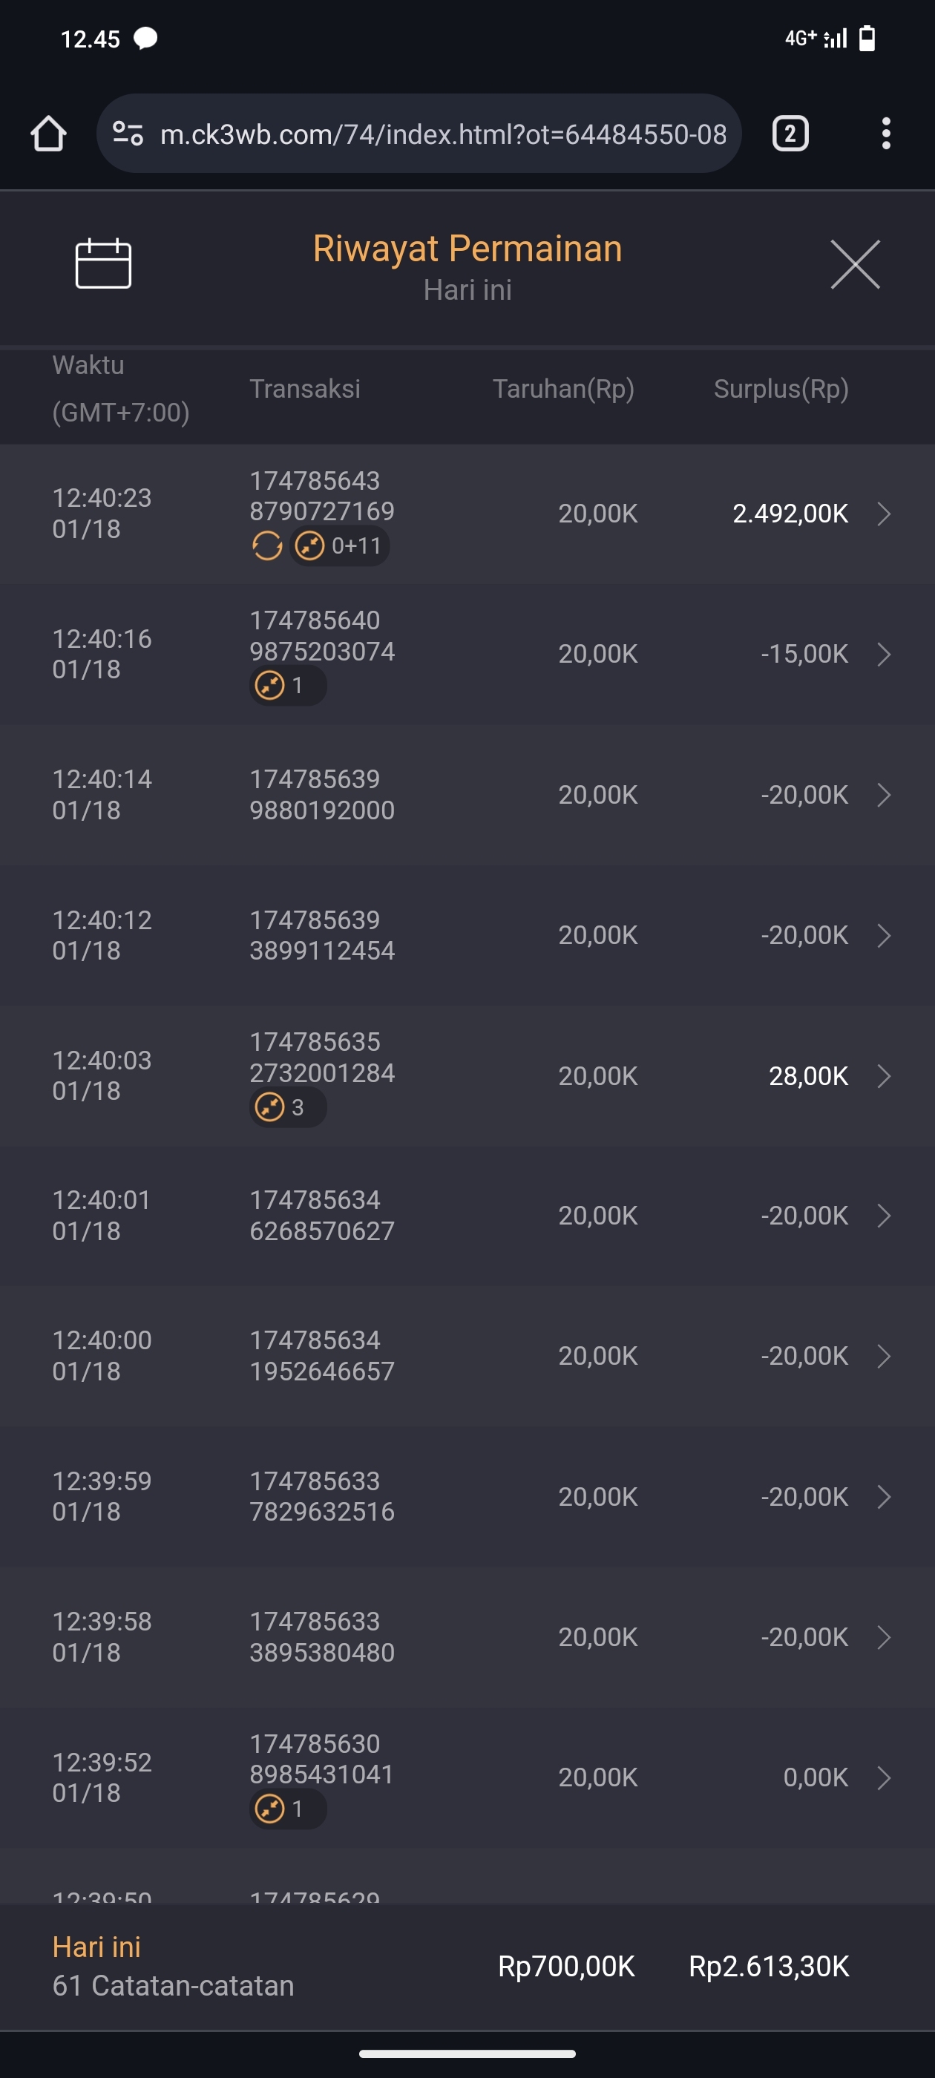Tap the Surplus(Rp) column header

781,389
